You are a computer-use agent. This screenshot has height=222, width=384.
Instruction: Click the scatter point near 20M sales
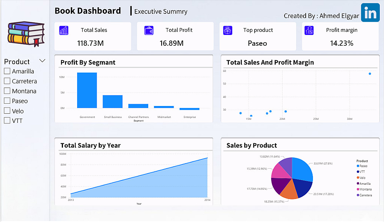coord(286,111)
